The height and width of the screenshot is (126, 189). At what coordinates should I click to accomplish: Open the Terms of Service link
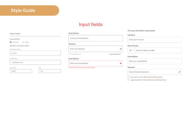149,80
